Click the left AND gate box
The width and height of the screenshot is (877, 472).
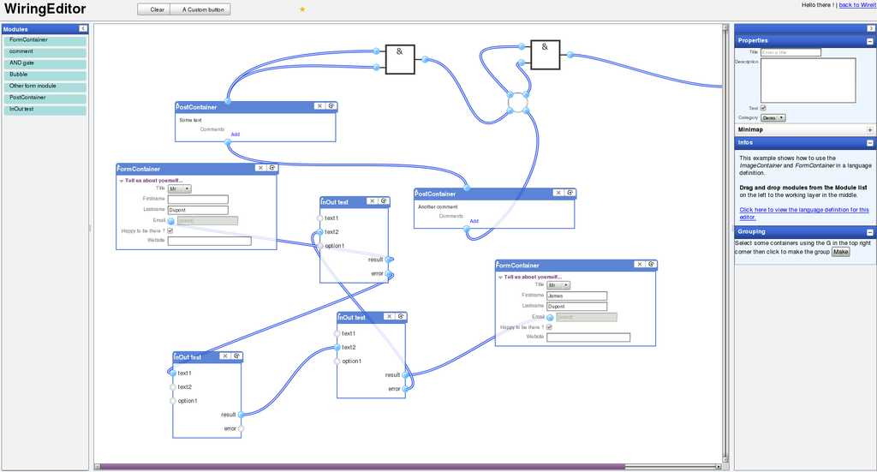click(x=399, y=59)
